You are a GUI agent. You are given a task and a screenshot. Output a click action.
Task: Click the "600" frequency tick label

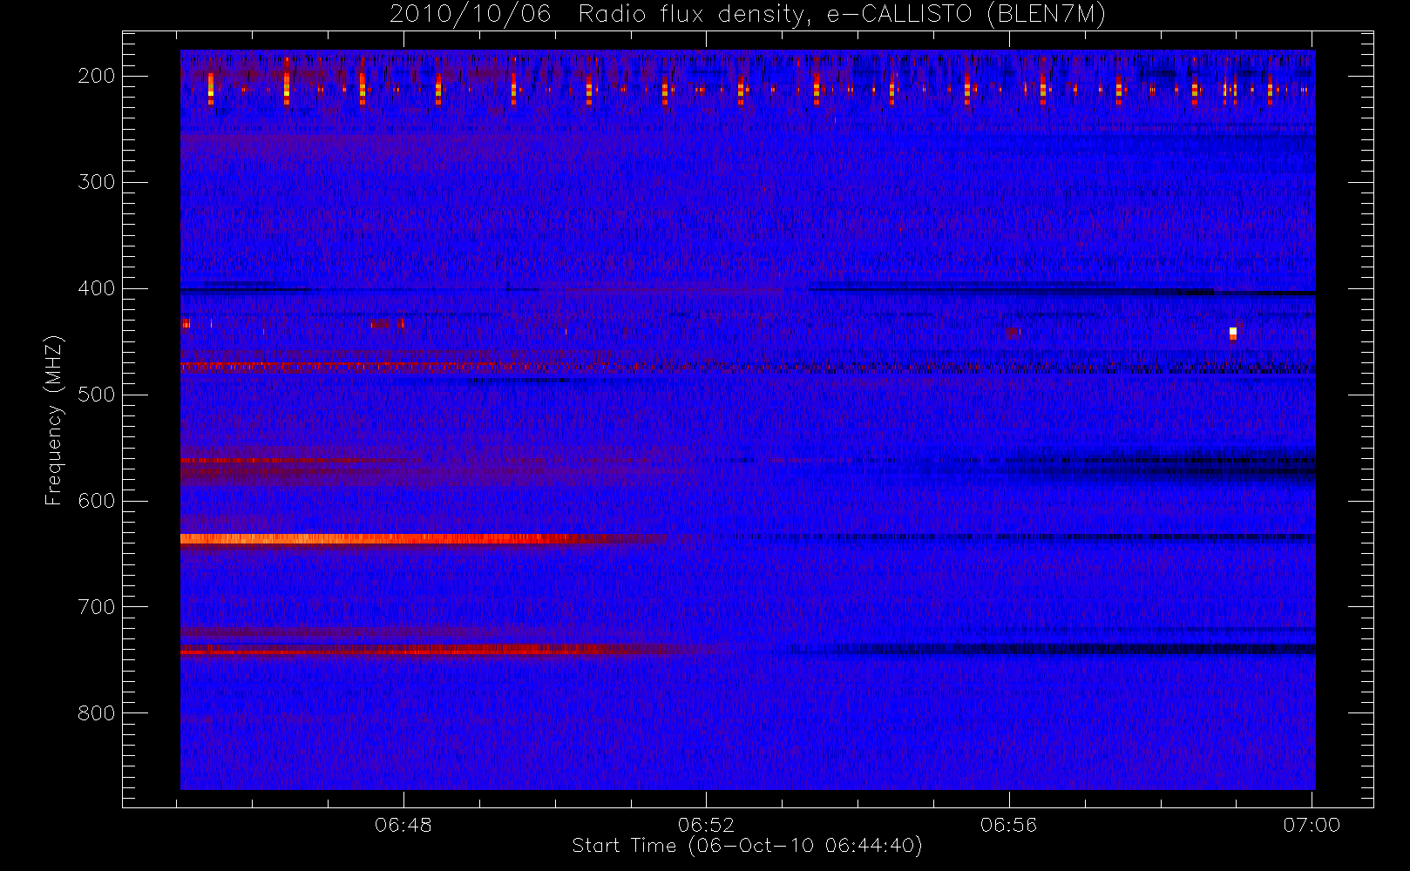click(x=97, y=501)
